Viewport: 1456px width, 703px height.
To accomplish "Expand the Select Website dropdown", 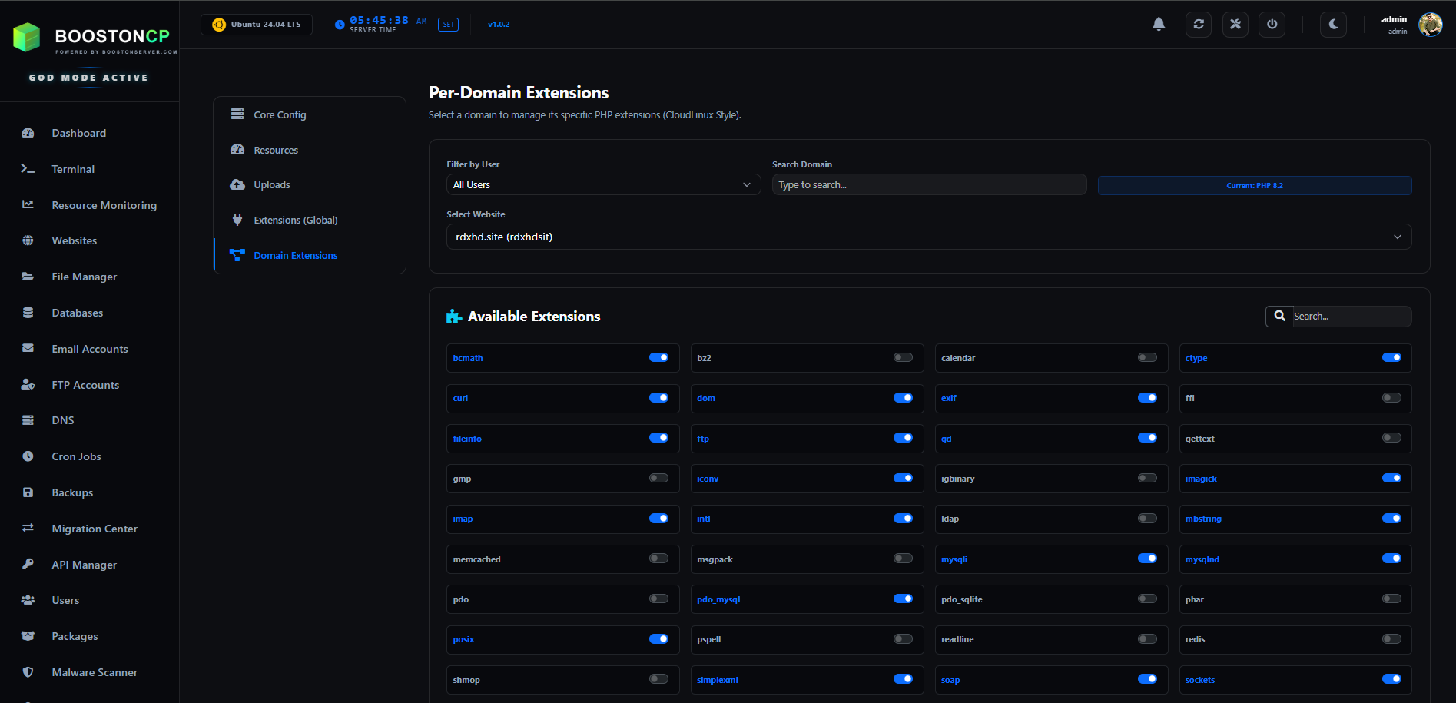I will coord(928,237).
